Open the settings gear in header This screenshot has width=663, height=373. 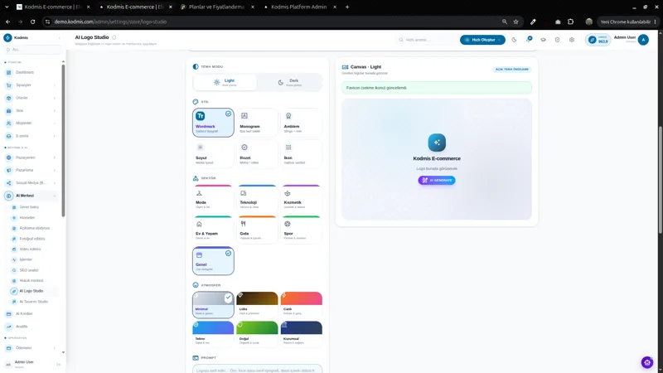click(572, 40)
